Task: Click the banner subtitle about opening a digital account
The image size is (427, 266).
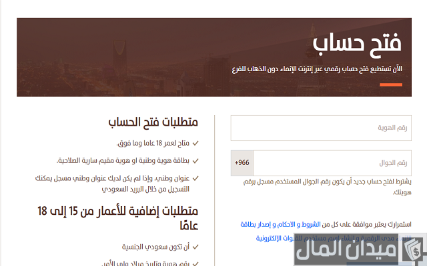Action: pos(317,69)
